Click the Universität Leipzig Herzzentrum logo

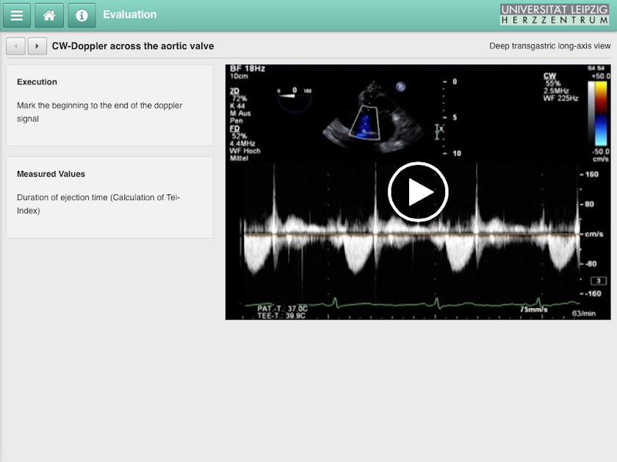[x=555, y=15]
